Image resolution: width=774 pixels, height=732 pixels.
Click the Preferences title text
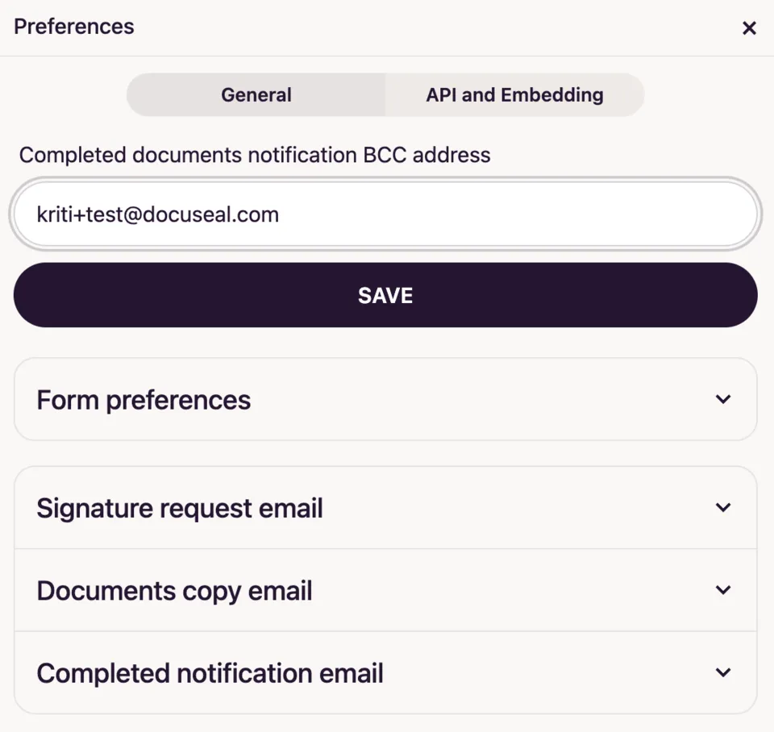(74, 27)
